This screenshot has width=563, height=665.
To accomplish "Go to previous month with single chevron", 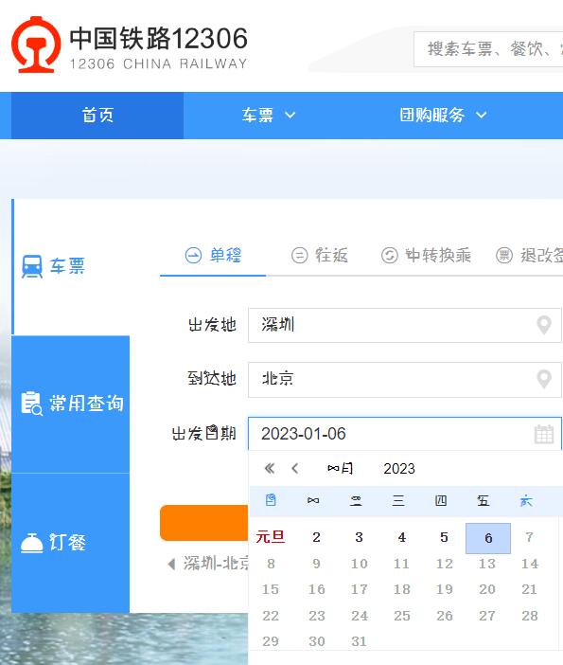I will point(295,469).
